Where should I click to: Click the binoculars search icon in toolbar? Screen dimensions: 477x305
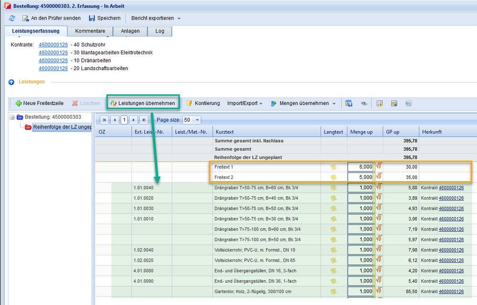[364, 103]
